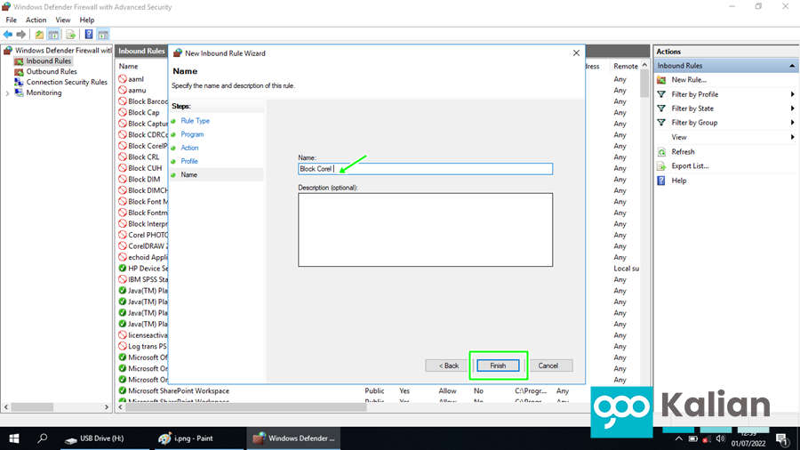Expand the View submenu arrow in Actions
The height and width of the screenshot is (450, 800).
click(x=792, y=137)
